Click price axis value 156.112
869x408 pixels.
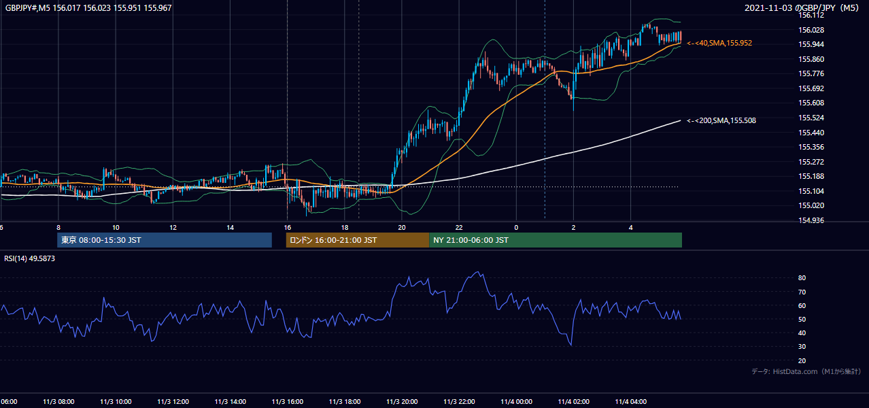click(811, 15)
